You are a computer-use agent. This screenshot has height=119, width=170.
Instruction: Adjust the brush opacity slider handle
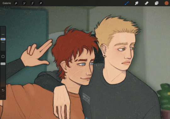point(3,64)
